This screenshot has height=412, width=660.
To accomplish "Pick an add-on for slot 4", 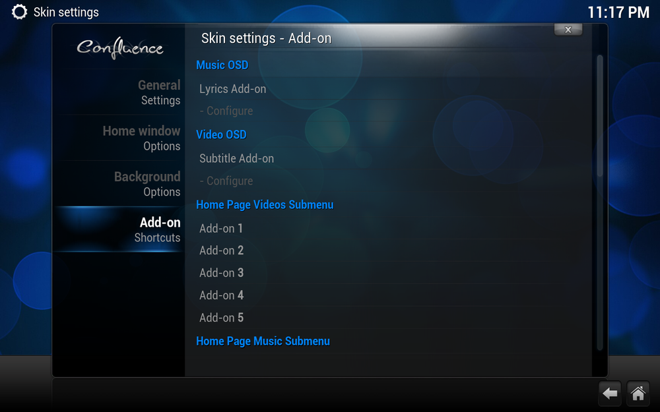I will point(221,295).
